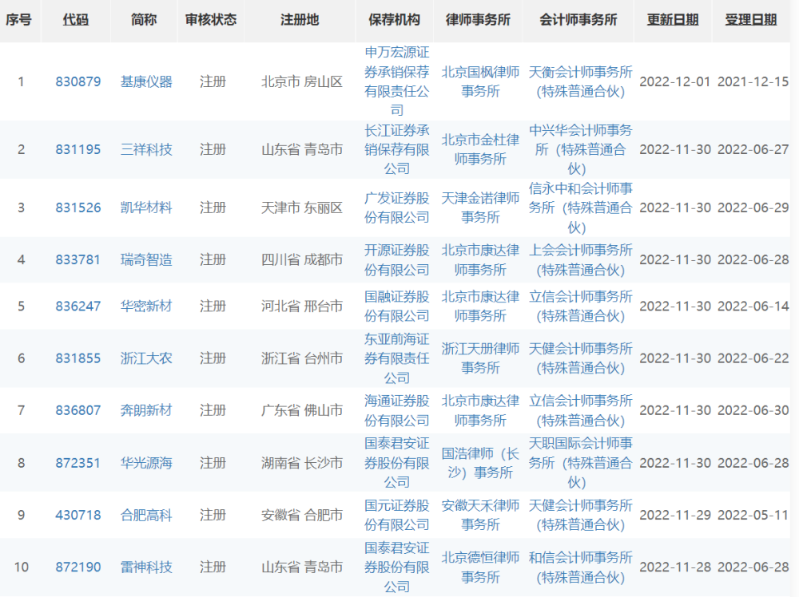
Task: Open the 华密新材 company link
Action: tap(146, 306)
